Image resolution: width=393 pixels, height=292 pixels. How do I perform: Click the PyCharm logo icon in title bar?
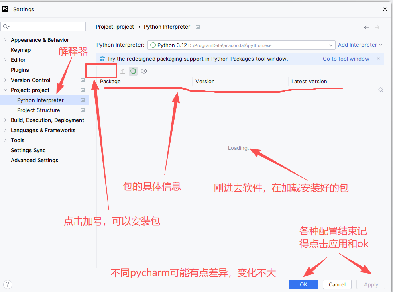point(5,9)
